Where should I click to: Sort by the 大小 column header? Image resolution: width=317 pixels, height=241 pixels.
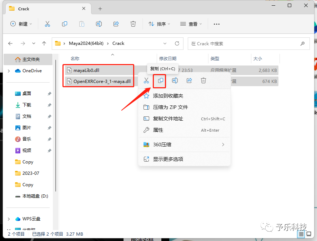point(258,59)
